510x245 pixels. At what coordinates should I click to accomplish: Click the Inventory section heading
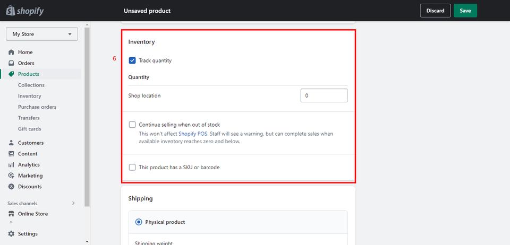pyautogui.click(x=141, y=42)
